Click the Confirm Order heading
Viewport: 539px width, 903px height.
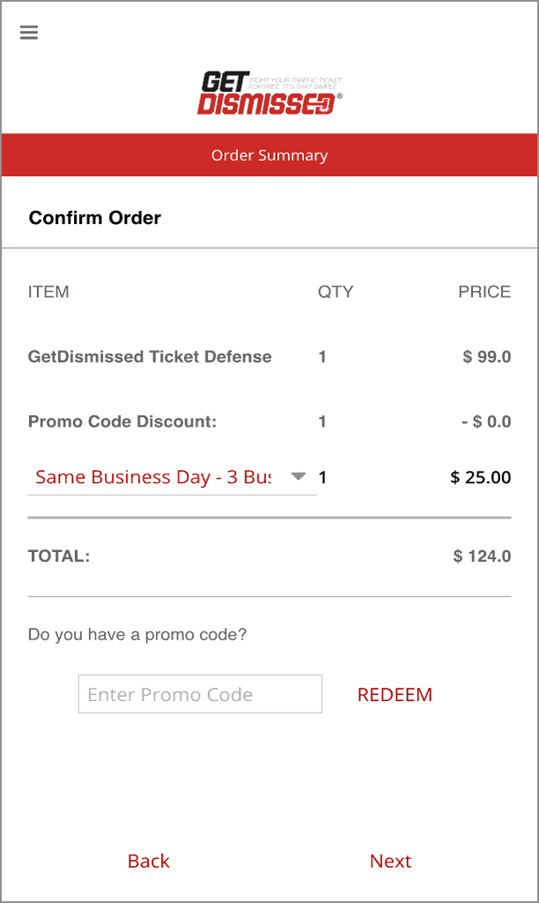tap(95, 218)
